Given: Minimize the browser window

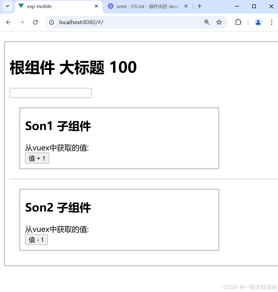Looking at the screenshot, I should (x=237, y=6).
